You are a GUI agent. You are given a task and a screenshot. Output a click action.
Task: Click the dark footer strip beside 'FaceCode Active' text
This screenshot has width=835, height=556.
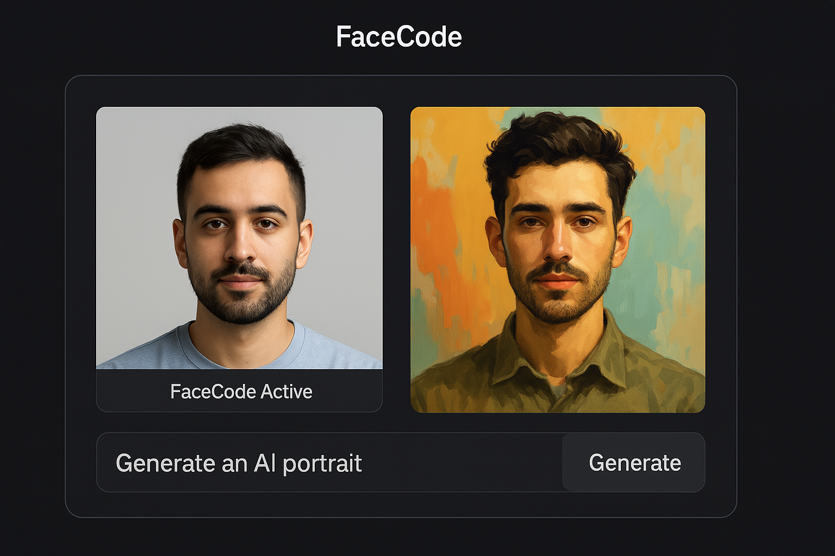pos(348,391)
